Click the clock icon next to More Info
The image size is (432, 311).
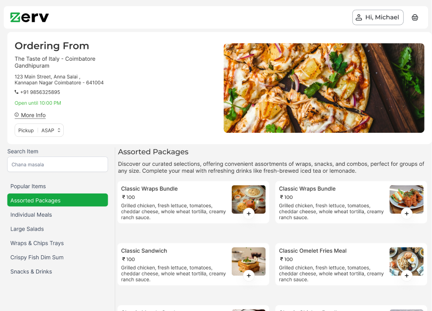pos(17,115)
